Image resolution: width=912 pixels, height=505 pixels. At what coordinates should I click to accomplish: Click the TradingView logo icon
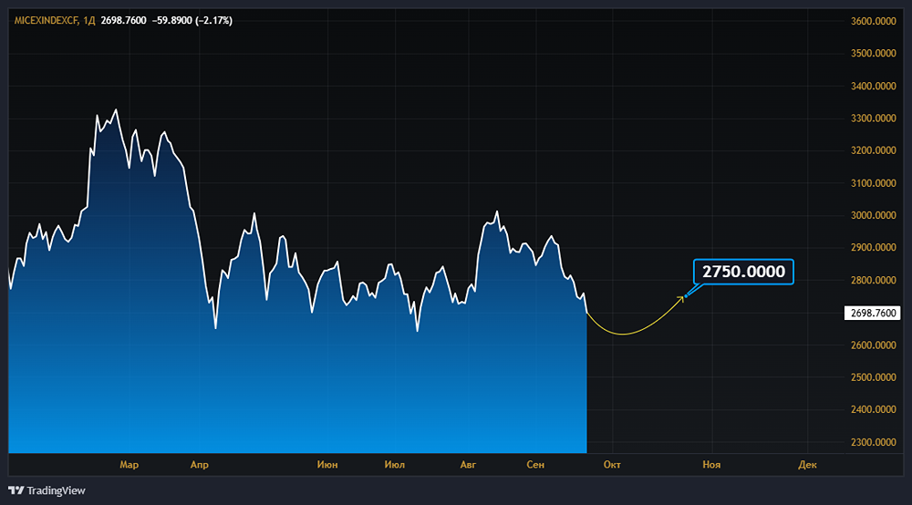pos(16,490)
